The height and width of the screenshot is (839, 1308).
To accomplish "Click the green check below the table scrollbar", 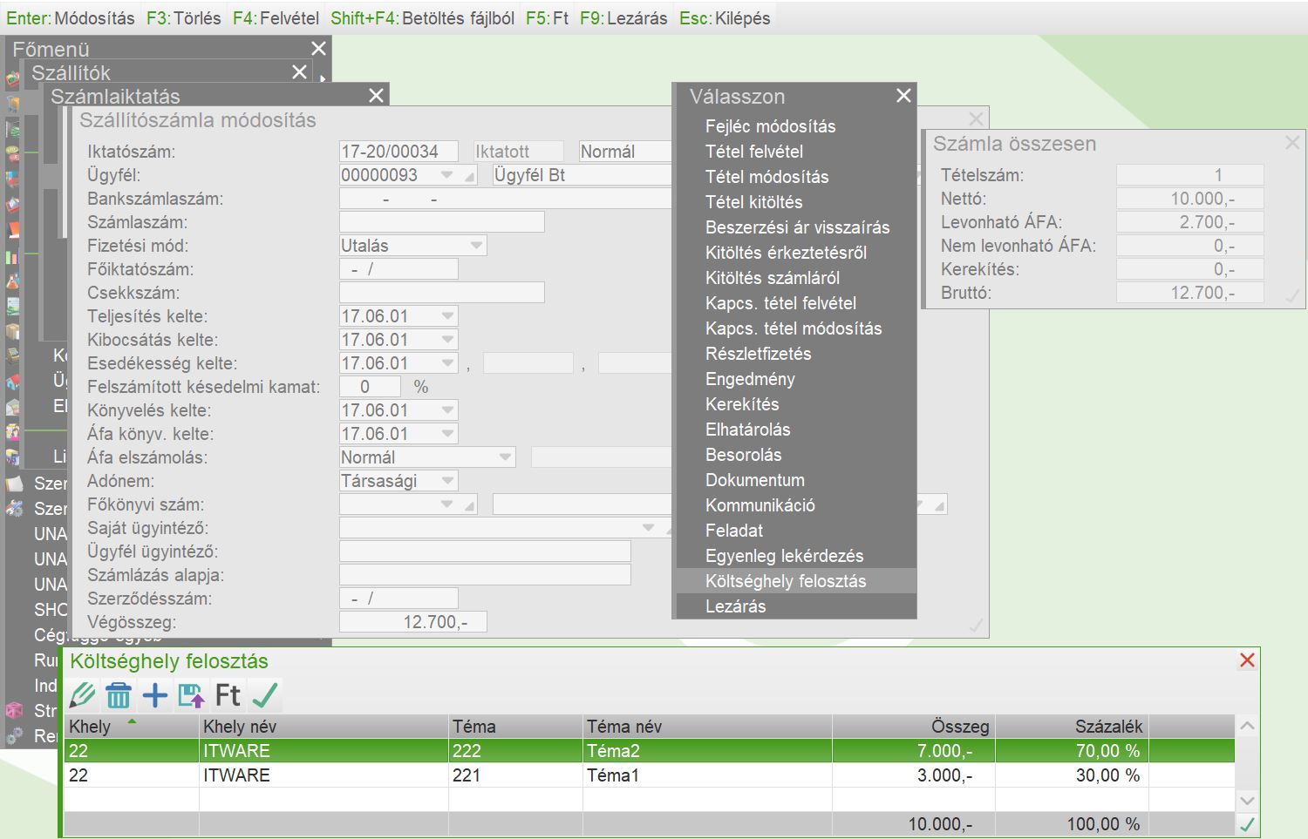I will pyautogui.click(x=1248, y=824).
